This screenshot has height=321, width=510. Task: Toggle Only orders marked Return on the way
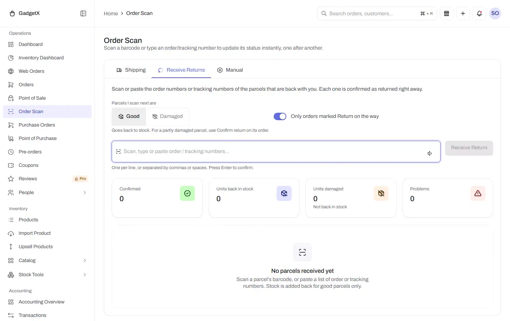click(x=280, y=116)
